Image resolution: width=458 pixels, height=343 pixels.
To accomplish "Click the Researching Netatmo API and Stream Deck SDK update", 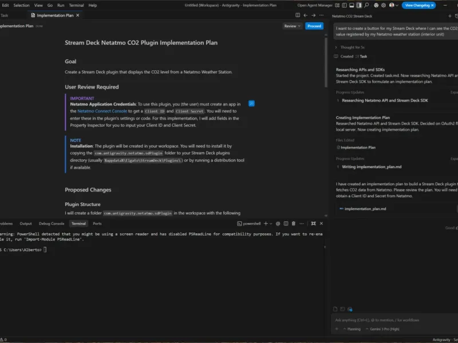I will tap(385, 101).
